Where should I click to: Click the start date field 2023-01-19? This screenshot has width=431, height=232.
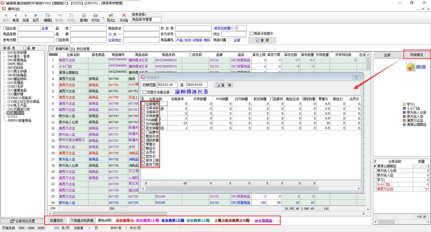click(167, 85)
